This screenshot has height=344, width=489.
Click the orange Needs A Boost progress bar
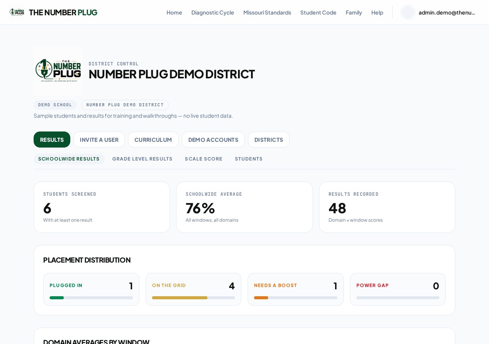click(261, 298)
